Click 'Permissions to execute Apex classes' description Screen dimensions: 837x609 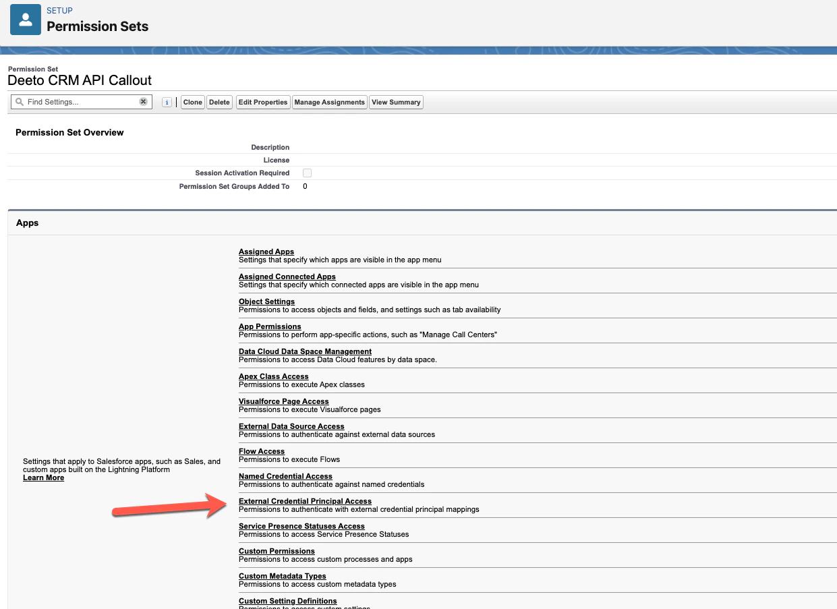click(301, 384)
